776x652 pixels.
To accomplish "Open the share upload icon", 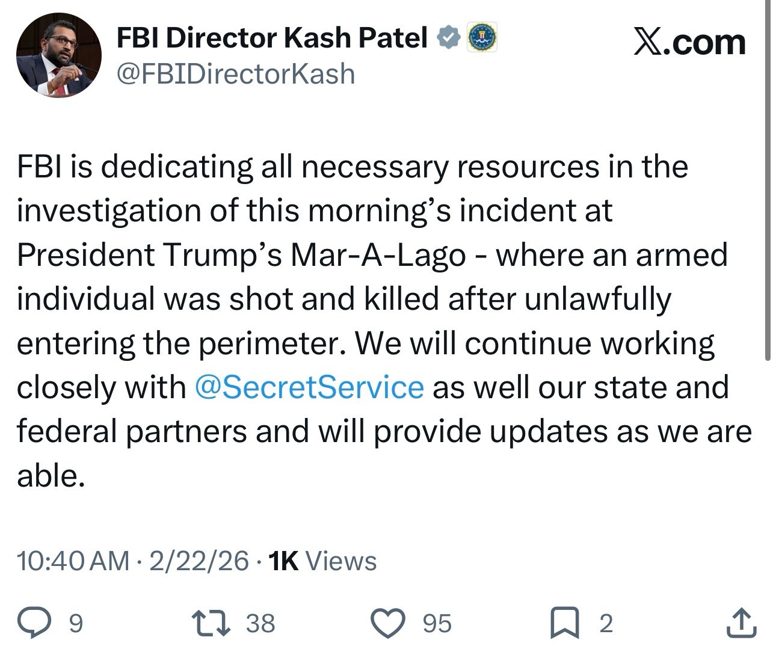I will pos(741,623).
